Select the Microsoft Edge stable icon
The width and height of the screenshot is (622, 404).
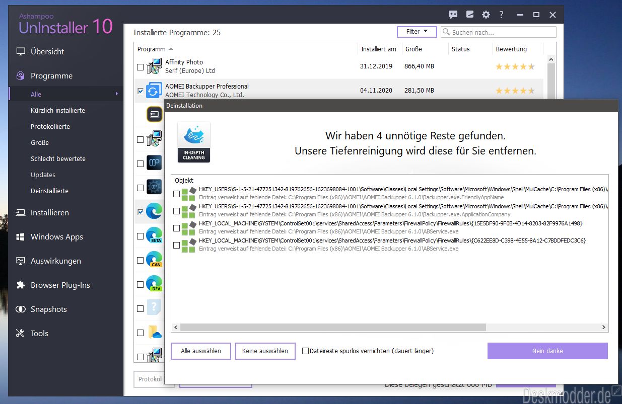click(x=154, y=212)
